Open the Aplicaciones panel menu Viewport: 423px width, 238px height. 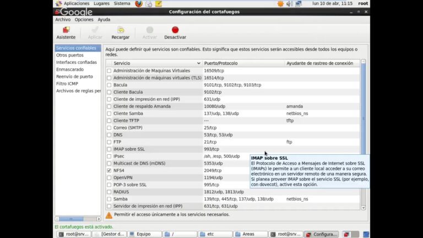coord(77,3)
